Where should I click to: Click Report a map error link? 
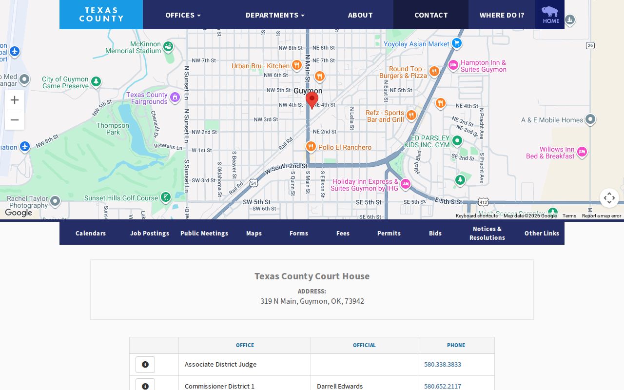pos(601,215)
